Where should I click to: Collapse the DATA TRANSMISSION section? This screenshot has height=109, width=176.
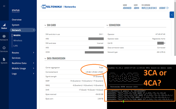tap(45, 59)
